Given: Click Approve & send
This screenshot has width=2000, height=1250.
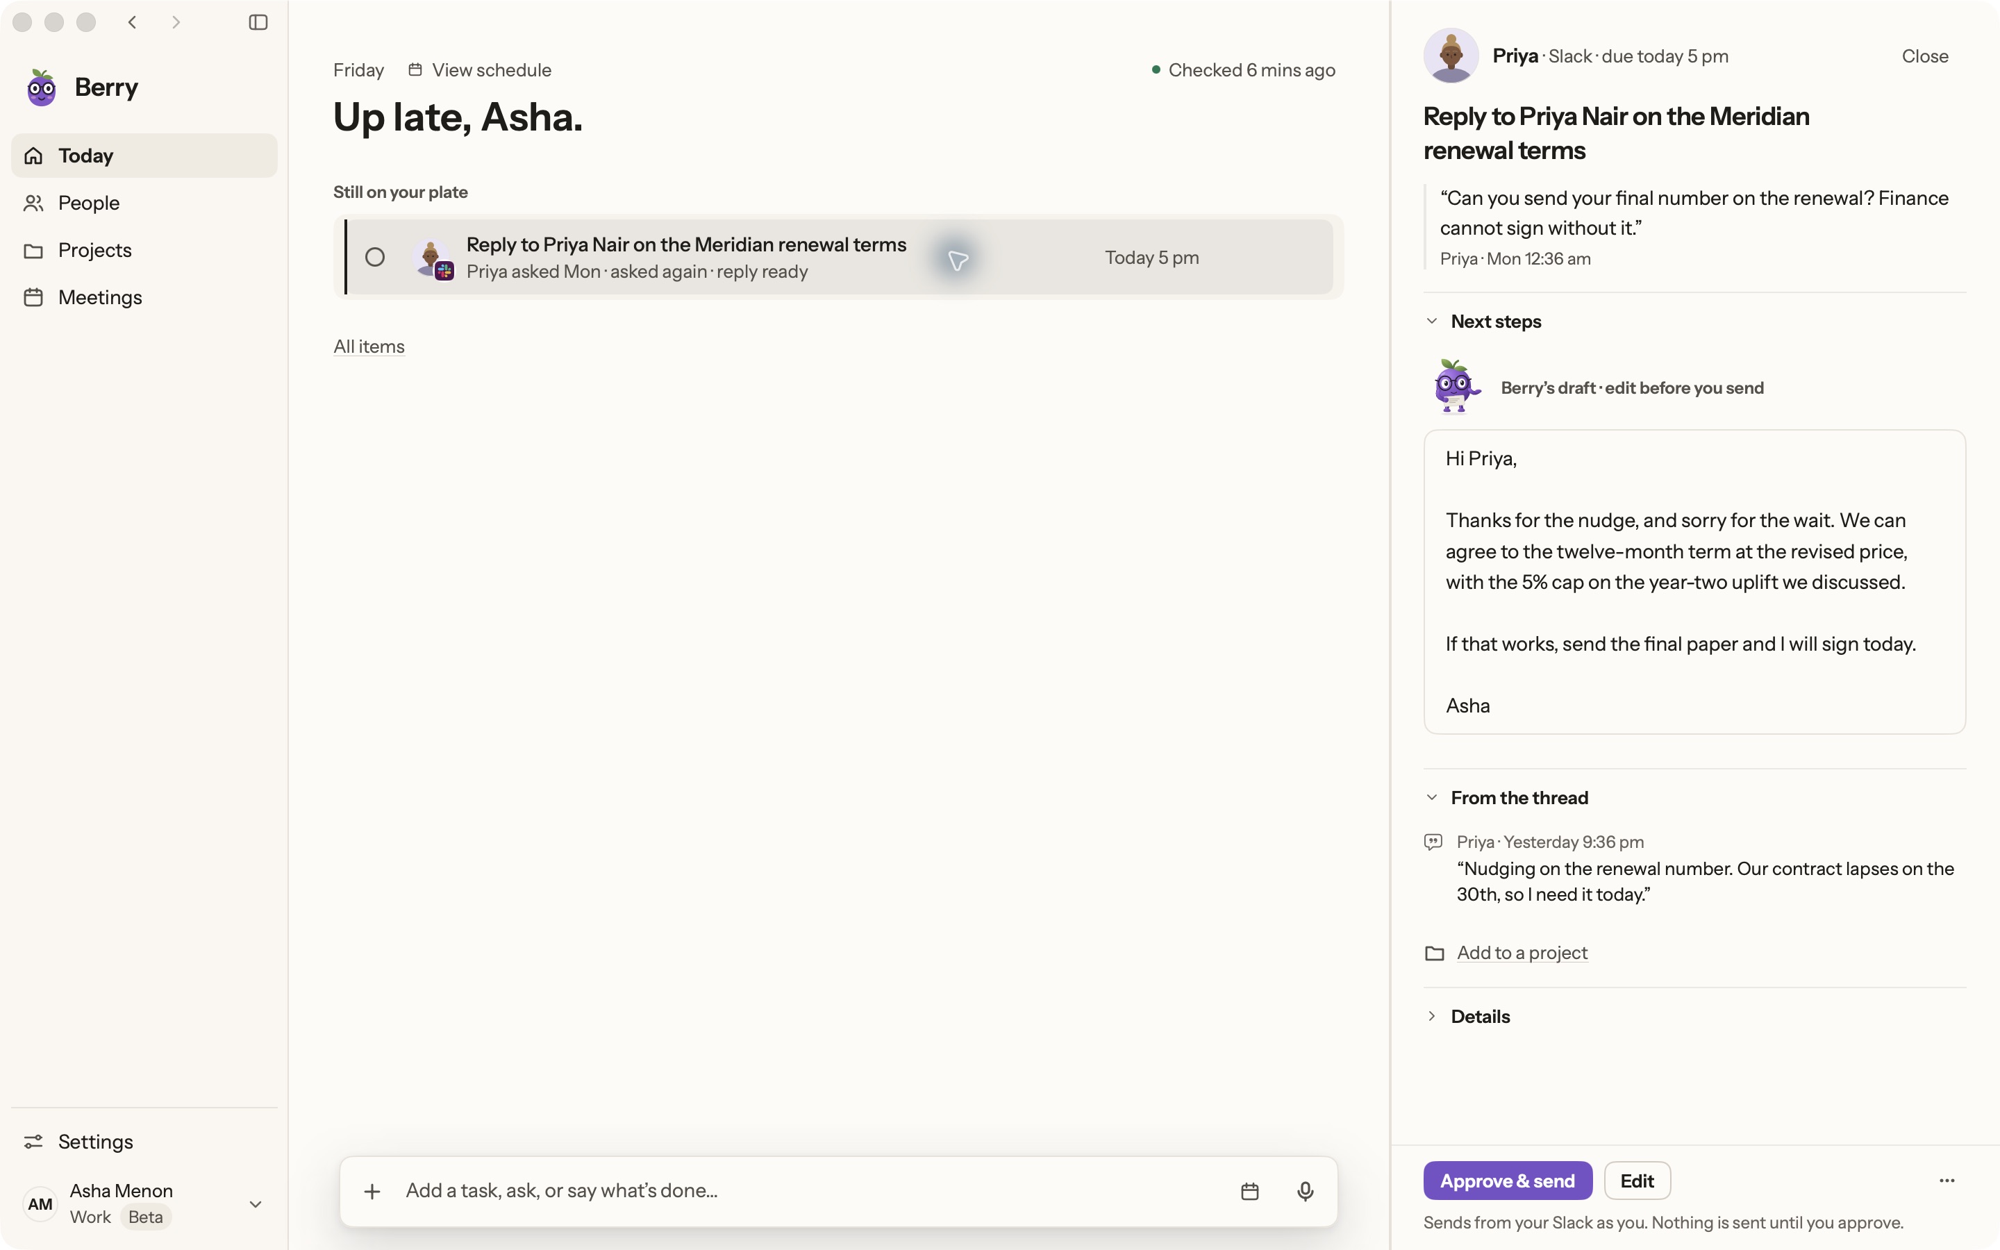Looking at the screenshot, I should click(1508, 1181).
